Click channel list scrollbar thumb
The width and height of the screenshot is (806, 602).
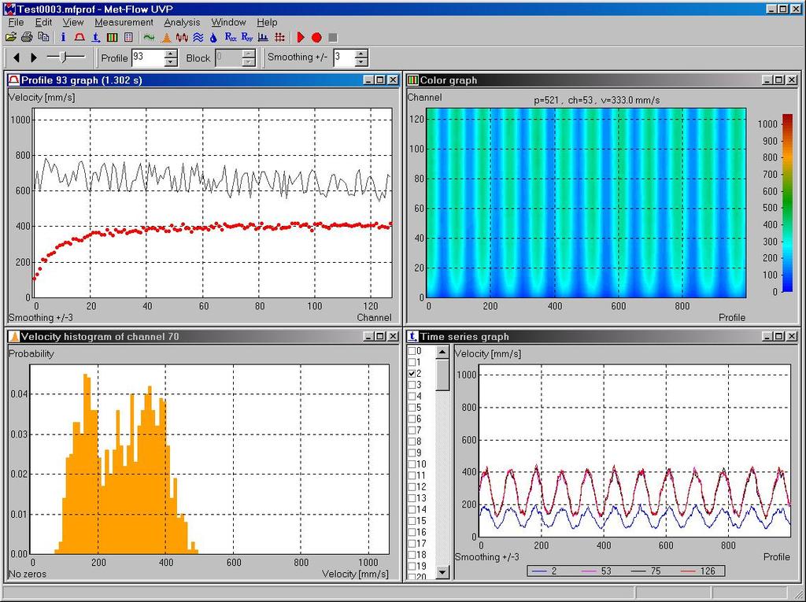coord(442,375)
